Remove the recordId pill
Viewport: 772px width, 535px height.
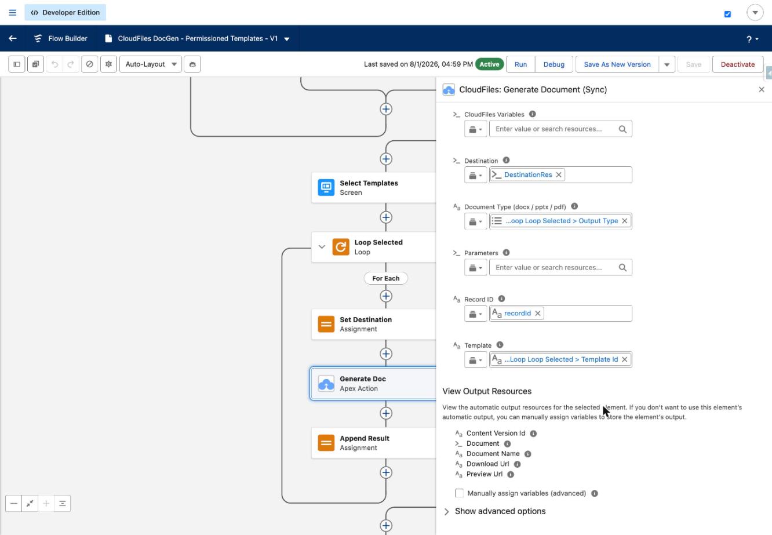point(538,313)
